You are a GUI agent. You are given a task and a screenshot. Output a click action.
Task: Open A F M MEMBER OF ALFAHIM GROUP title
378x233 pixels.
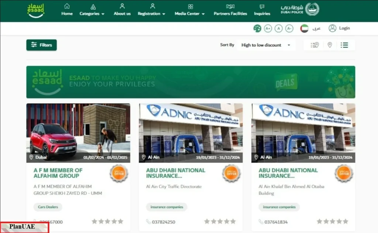click(x=58, y=173)
